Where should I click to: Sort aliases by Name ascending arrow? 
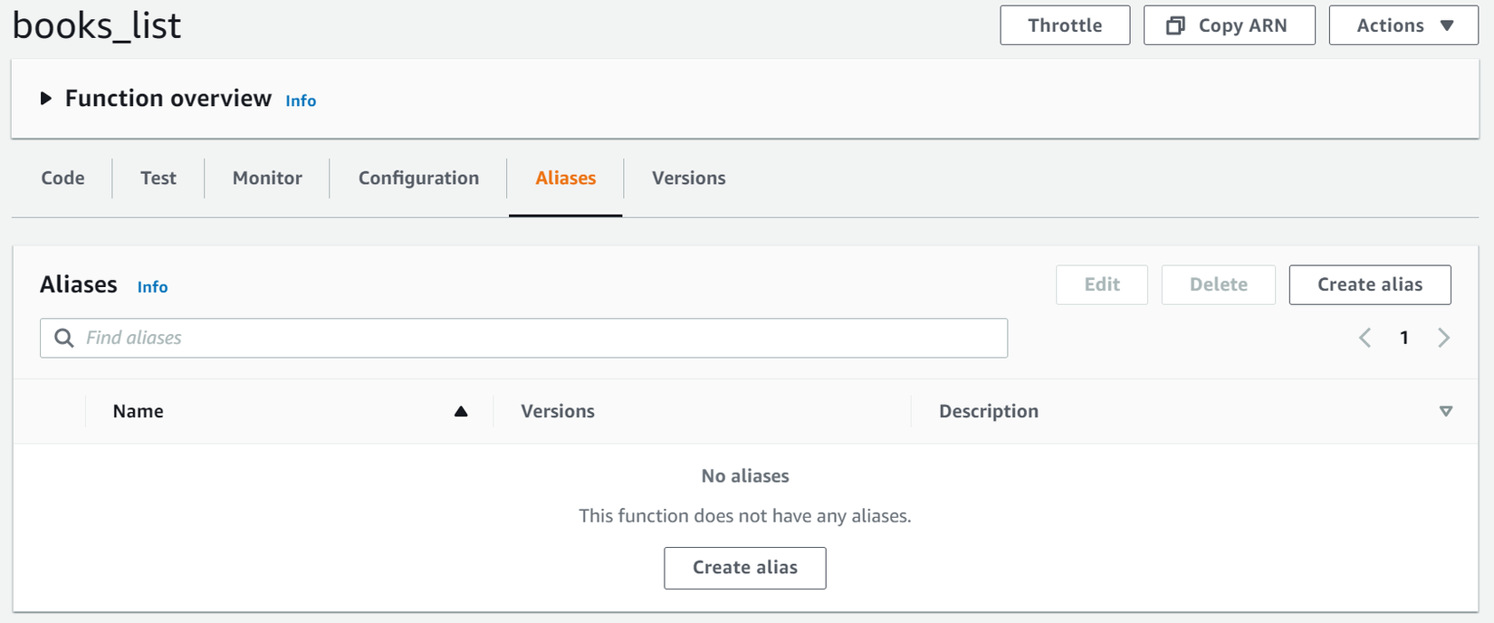coord(461,411)
